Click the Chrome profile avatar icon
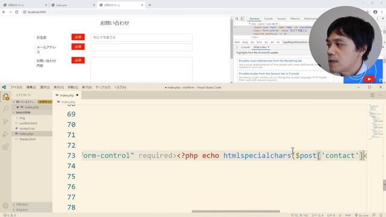The height and width of the screenshot is (217, 386). pyautogui.click(x=375, y=12)
